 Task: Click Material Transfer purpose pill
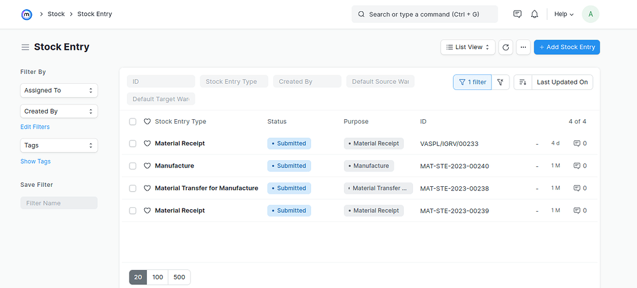point(378,188)
